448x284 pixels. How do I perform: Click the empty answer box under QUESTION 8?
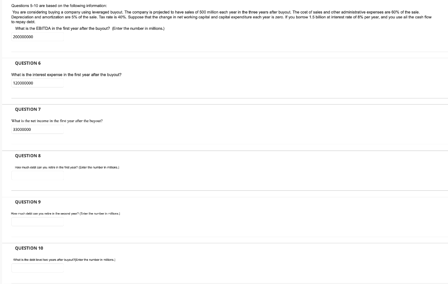pos(37,176)
